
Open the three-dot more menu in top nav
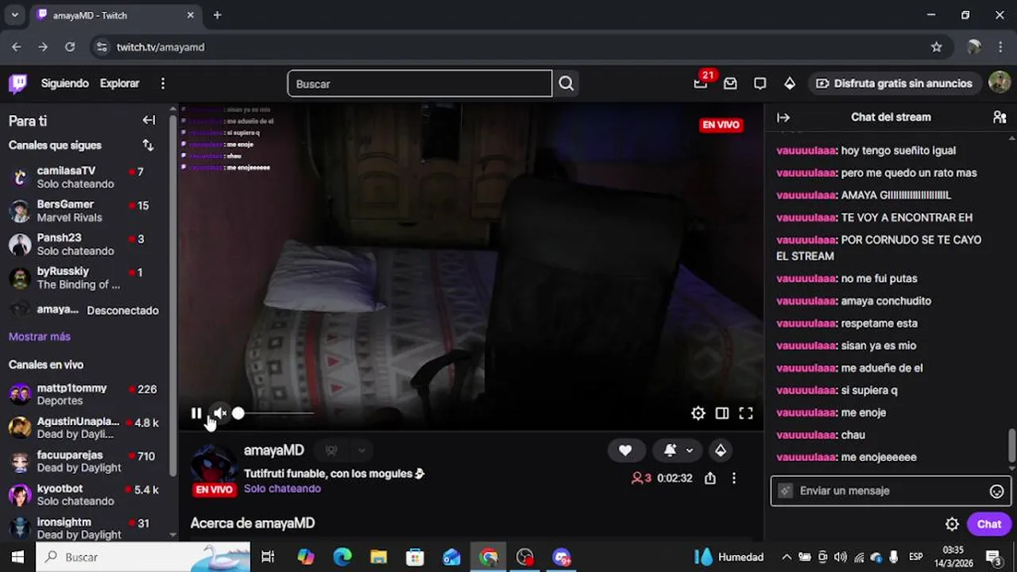point(163,83)
